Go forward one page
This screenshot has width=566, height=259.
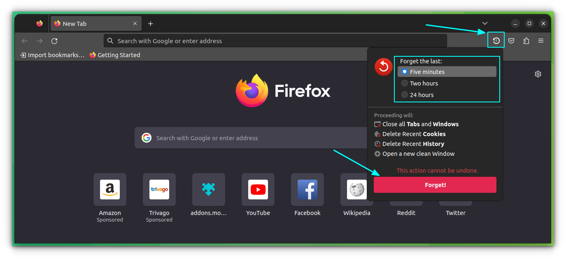coord(40,41)
